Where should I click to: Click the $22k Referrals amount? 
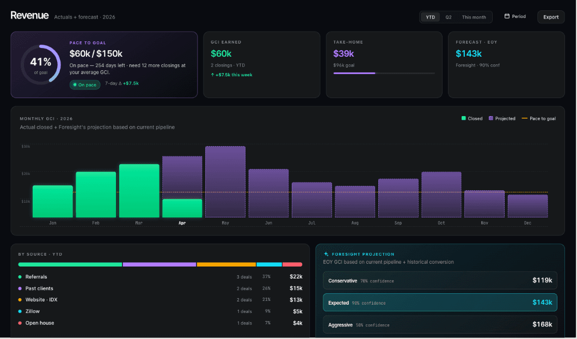pyautogui.click(x=296, y=277)
